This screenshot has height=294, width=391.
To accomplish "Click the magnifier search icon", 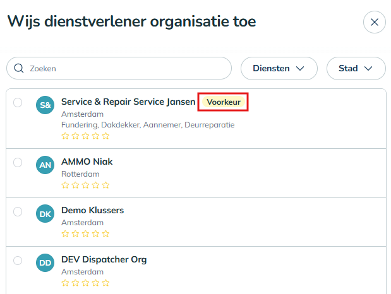I will (19, 68).
